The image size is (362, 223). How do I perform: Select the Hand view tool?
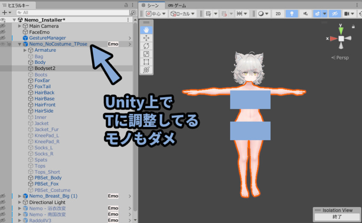(146, 30)
